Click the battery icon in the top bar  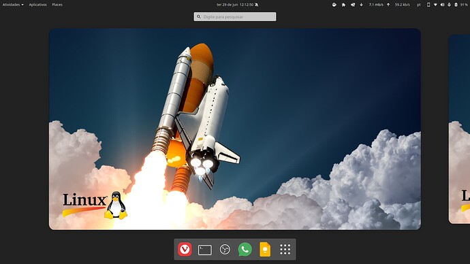pyautogui.click(x=456, y=5)
